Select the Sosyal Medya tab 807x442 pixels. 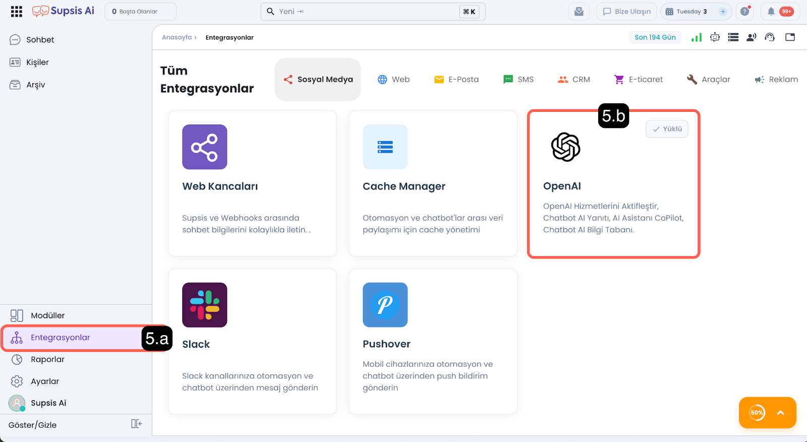(x=318, y=80)
